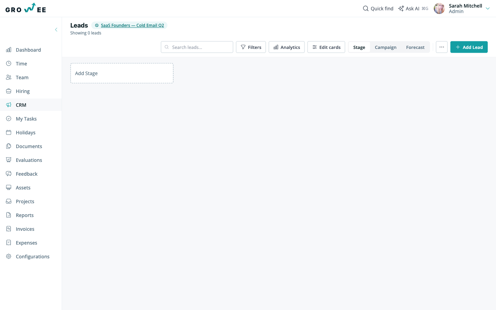Viewport: 496px width, 310px height.
Task: Expand the user account dropdown chevron
Action: (x=488, y=9)
